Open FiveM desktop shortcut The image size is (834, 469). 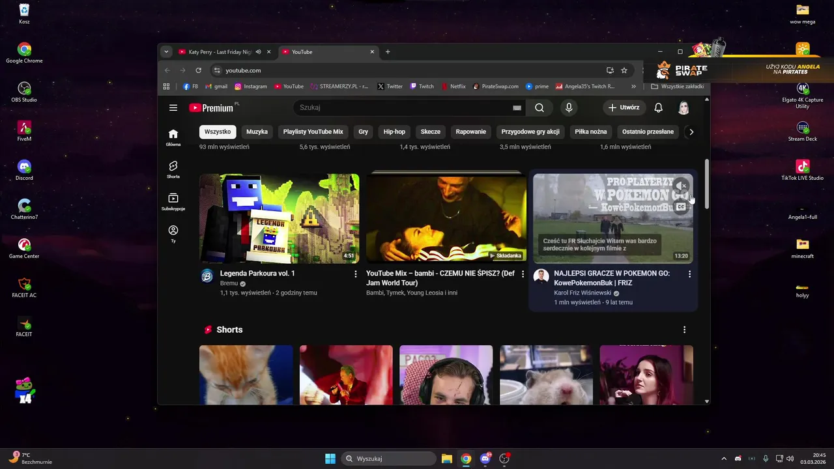point(24,130)
